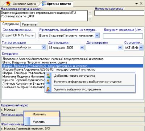Open the Дата создания date picker
Screen dimensions: 145x131
82,47
